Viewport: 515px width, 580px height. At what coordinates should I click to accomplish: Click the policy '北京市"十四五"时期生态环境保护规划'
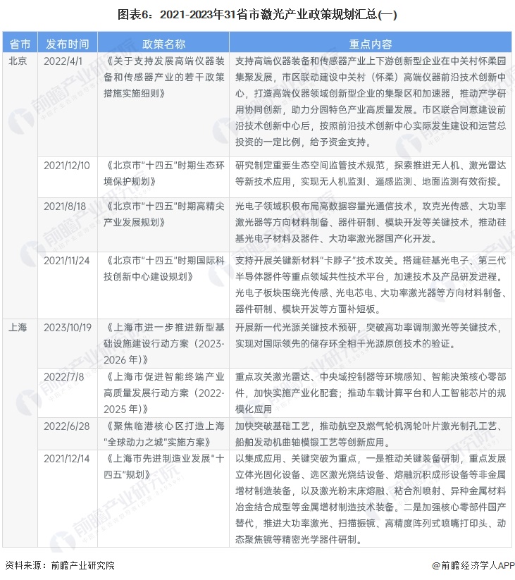(163, 173)
